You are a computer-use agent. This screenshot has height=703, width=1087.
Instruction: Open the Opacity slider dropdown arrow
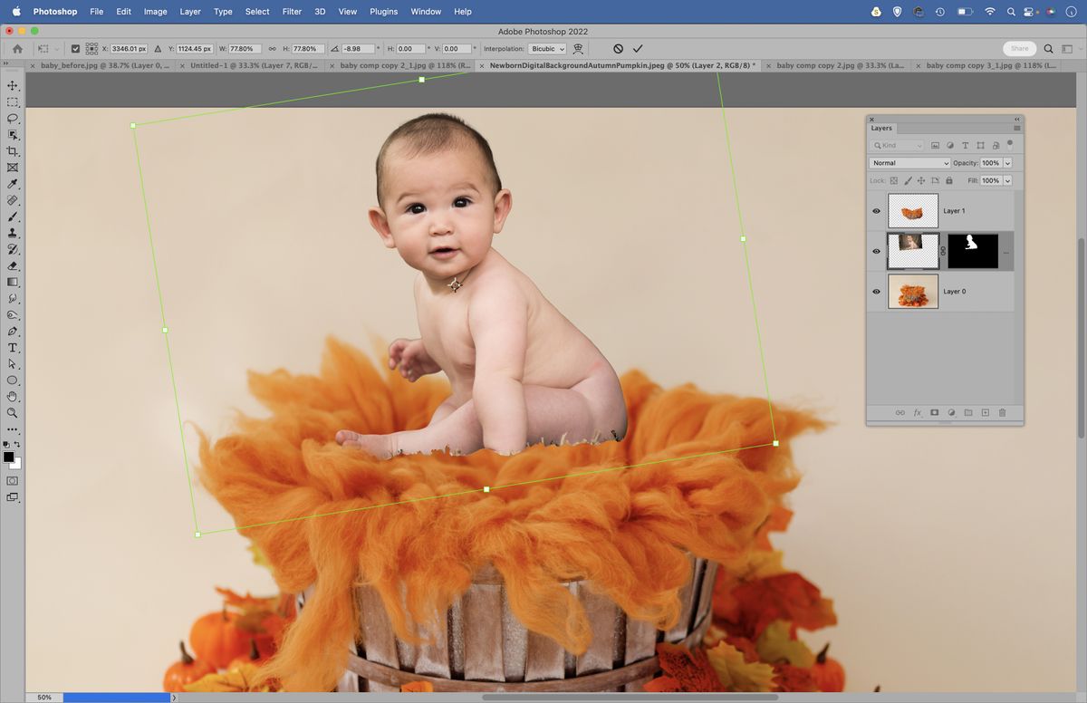[x=1007, y=163]
